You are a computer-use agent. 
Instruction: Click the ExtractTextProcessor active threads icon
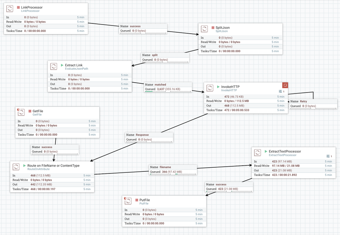coord(328,156)
